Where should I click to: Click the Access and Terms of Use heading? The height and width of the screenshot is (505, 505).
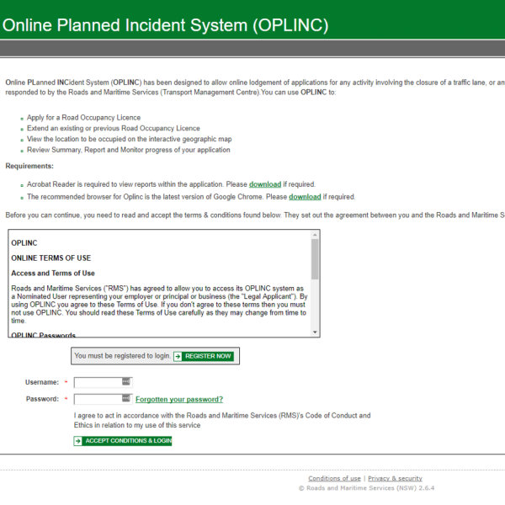pyautogui.click(x=53, y=273)
